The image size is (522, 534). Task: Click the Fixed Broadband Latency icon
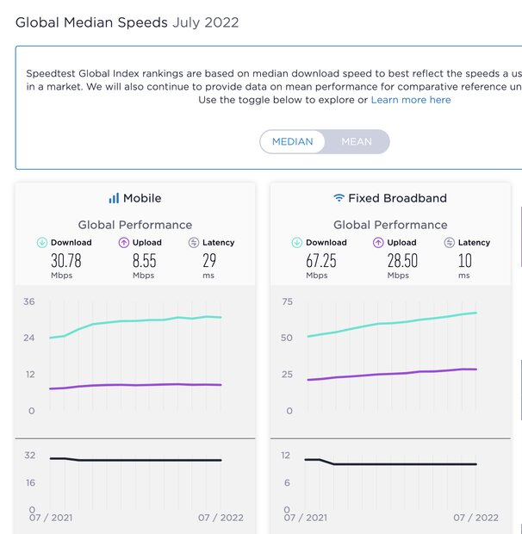449,243
